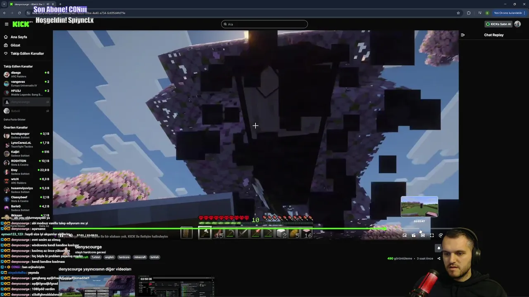Screen dimensions: 529x297
Task: Click the Turkish tag below the video
Action: [96, 257]
